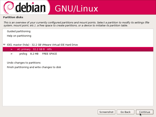
Task: Take a capture with the Screenshot button
Action: click(106, 112)
